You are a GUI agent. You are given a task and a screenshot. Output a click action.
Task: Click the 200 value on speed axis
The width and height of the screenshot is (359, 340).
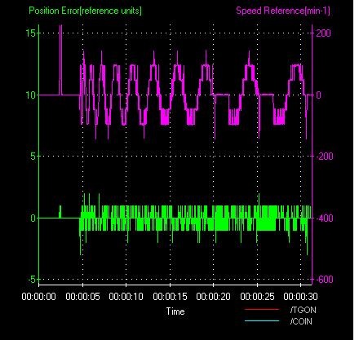point(323,33)
